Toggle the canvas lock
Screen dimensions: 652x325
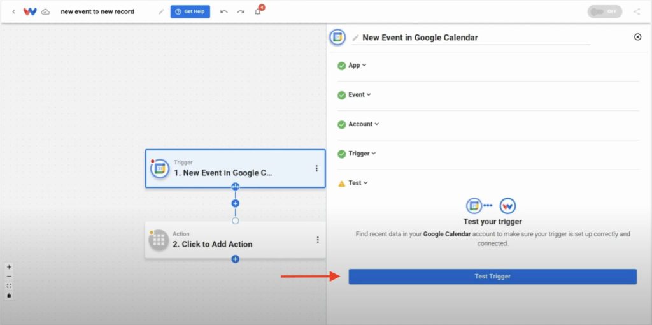tap(9, 296)
